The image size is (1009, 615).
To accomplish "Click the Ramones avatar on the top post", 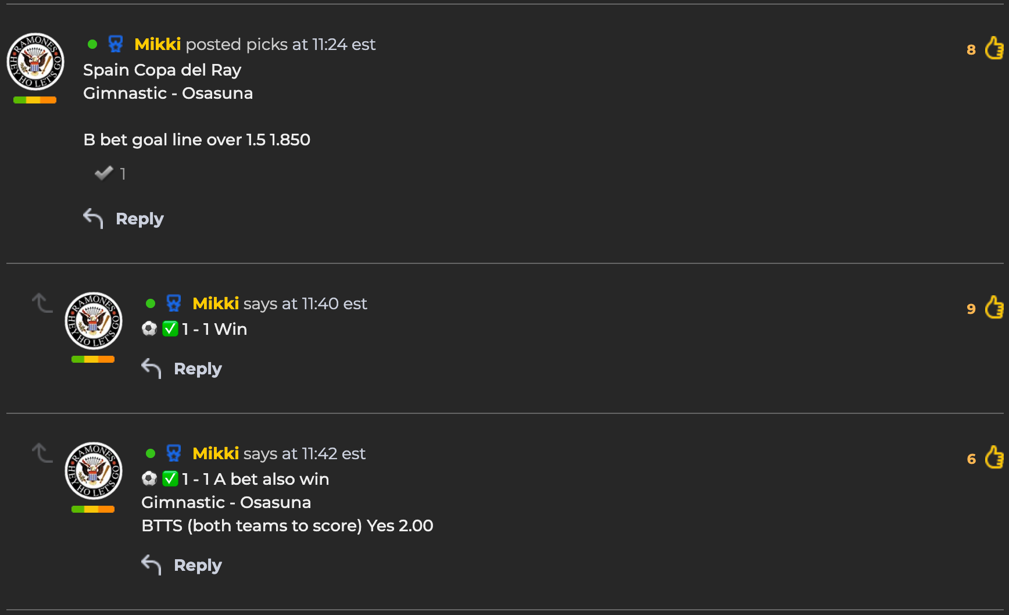I will click(x=35, y=62).
